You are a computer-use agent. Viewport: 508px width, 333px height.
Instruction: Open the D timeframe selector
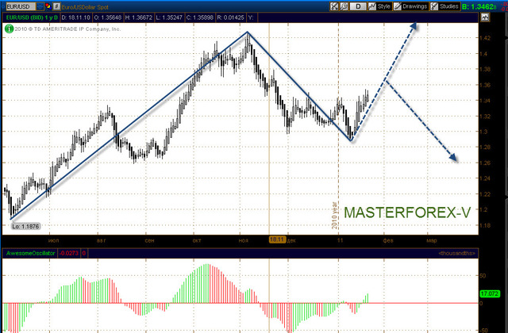358,6
